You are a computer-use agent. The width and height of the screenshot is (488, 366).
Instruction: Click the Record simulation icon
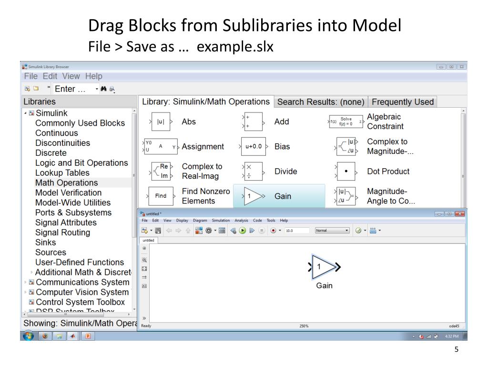(x=273, y=231)
